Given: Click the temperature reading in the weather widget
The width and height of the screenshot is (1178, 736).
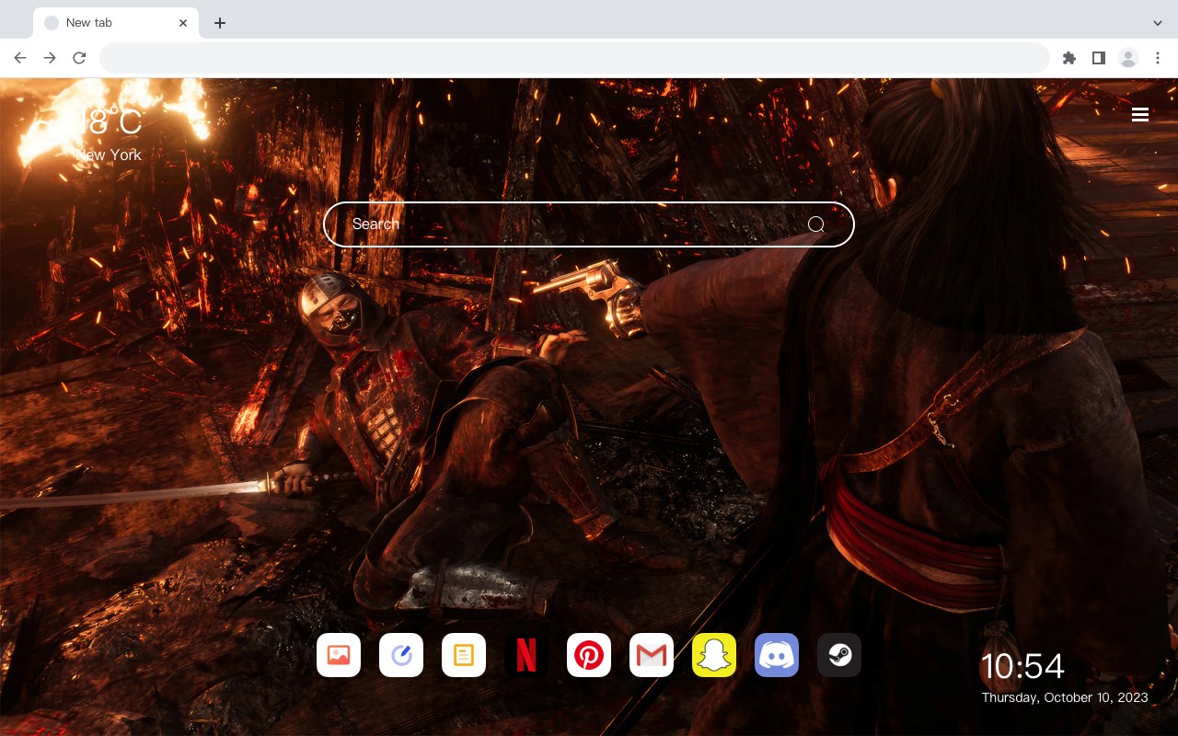Looking at the screenshot, I should point(109,121).
